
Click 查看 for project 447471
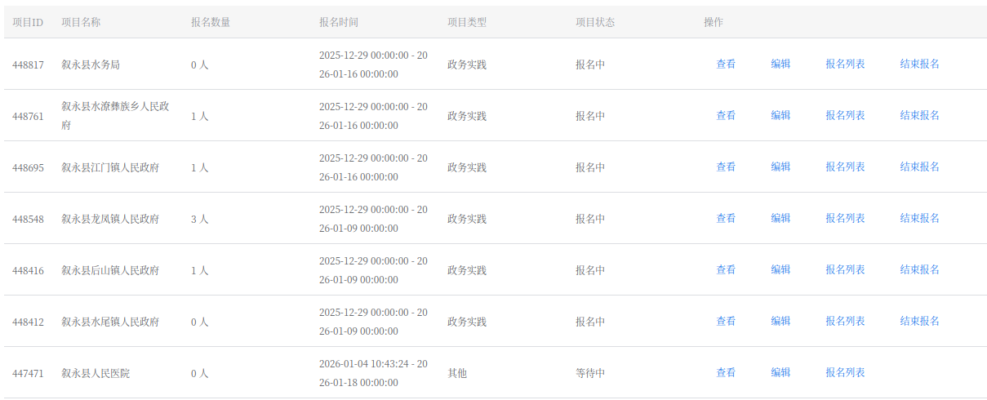726,372
